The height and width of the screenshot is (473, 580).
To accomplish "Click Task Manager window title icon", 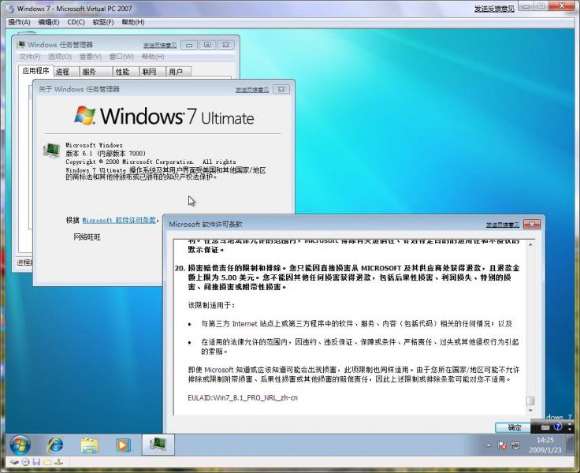I will [x=21, y=44].
